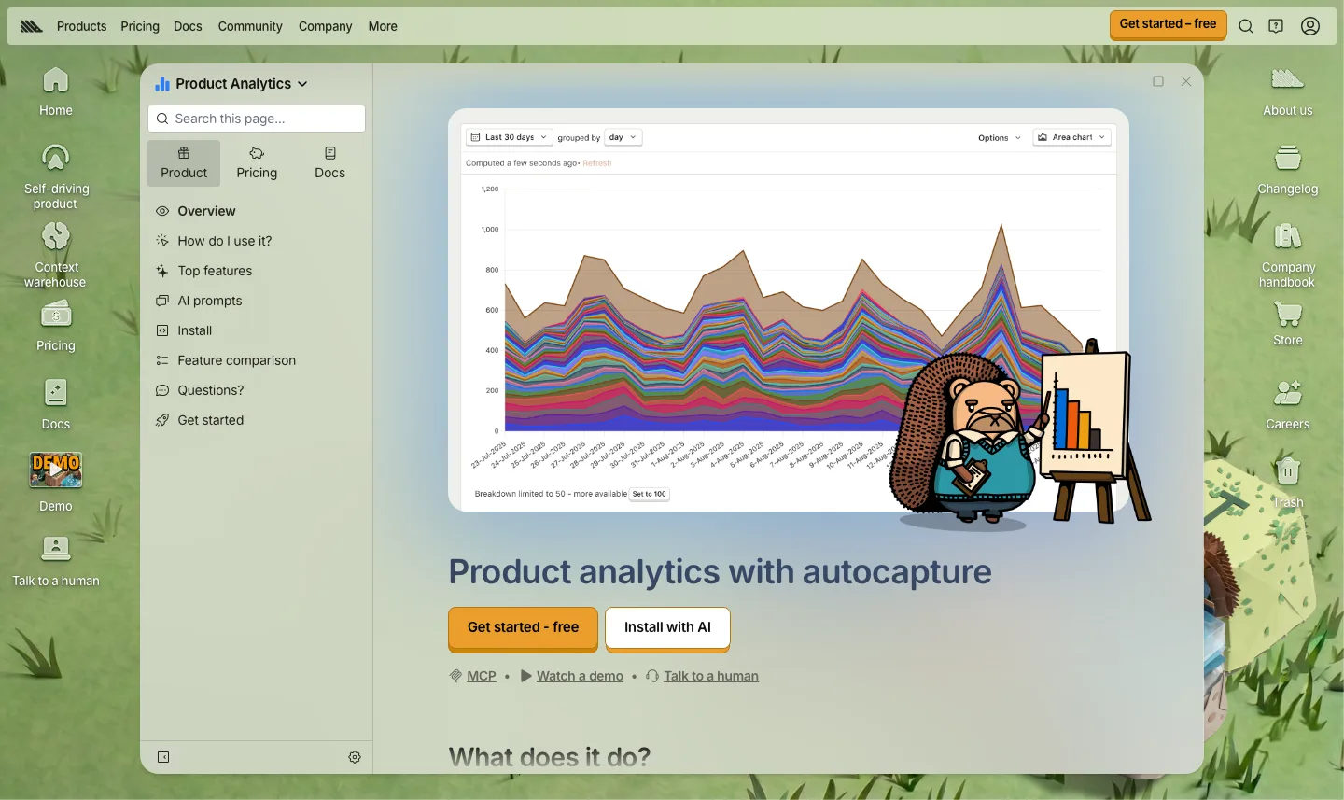Image resolution: width=1344 pixels, height=800 pixels.
Task: Open the Home desktop icon
Action: click(56, 91)
